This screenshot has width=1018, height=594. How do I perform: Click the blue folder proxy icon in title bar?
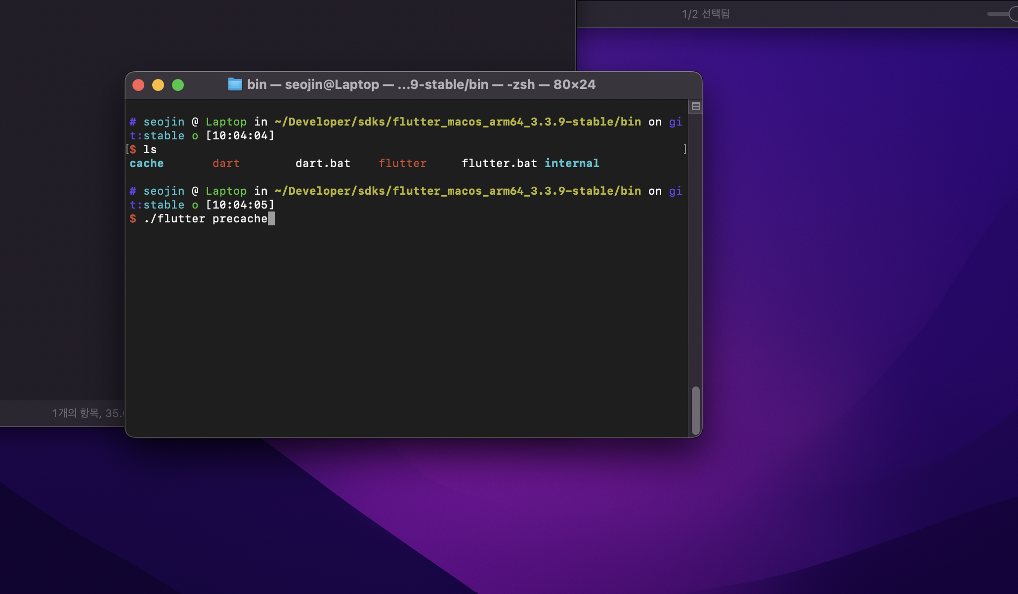click(235, 85)
